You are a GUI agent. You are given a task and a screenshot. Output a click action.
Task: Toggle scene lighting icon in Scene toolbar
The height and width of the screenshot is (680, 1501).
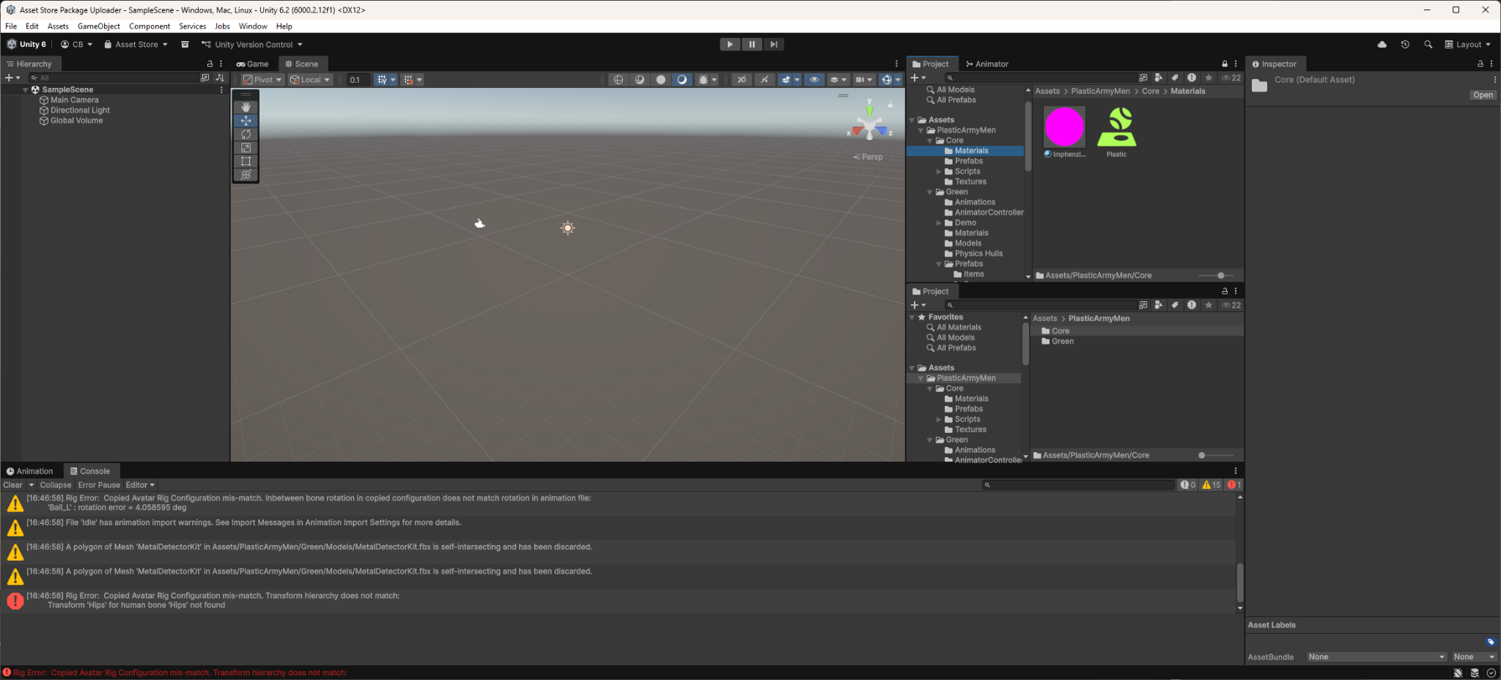click(682, 80)
